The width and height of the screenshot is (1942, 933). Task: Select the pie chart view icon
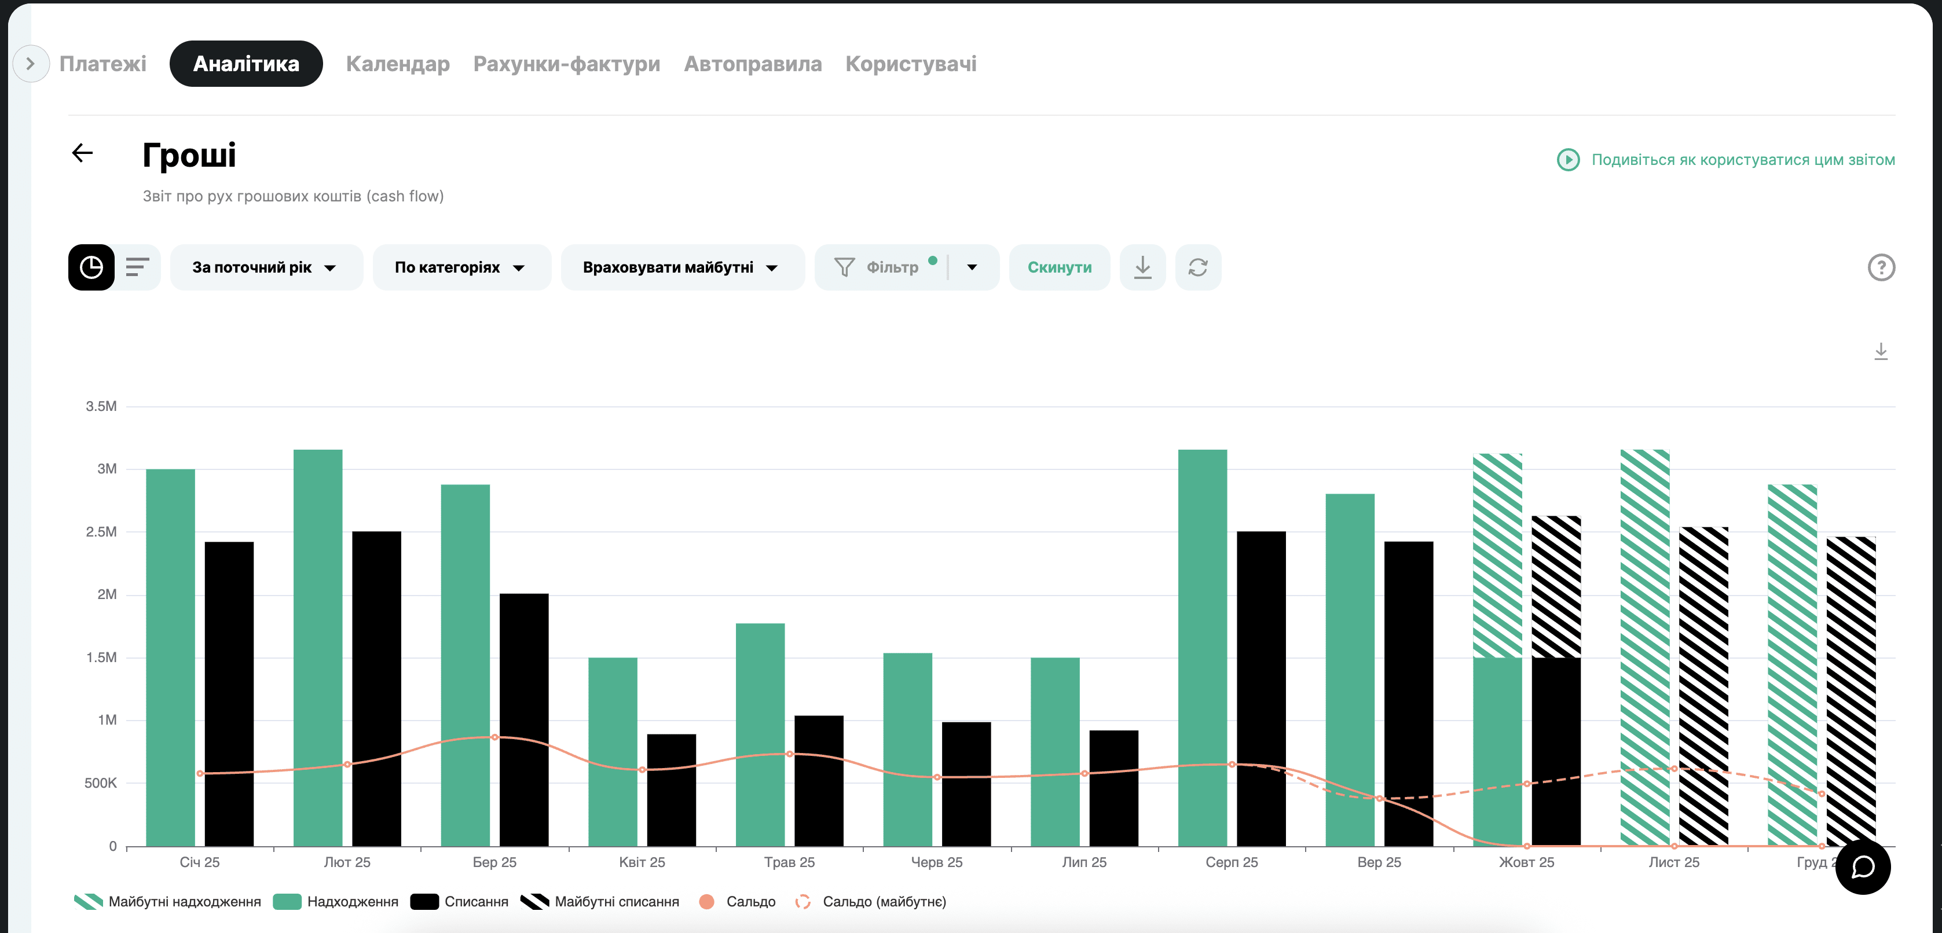pyautogui.click(x=91, y=267)
